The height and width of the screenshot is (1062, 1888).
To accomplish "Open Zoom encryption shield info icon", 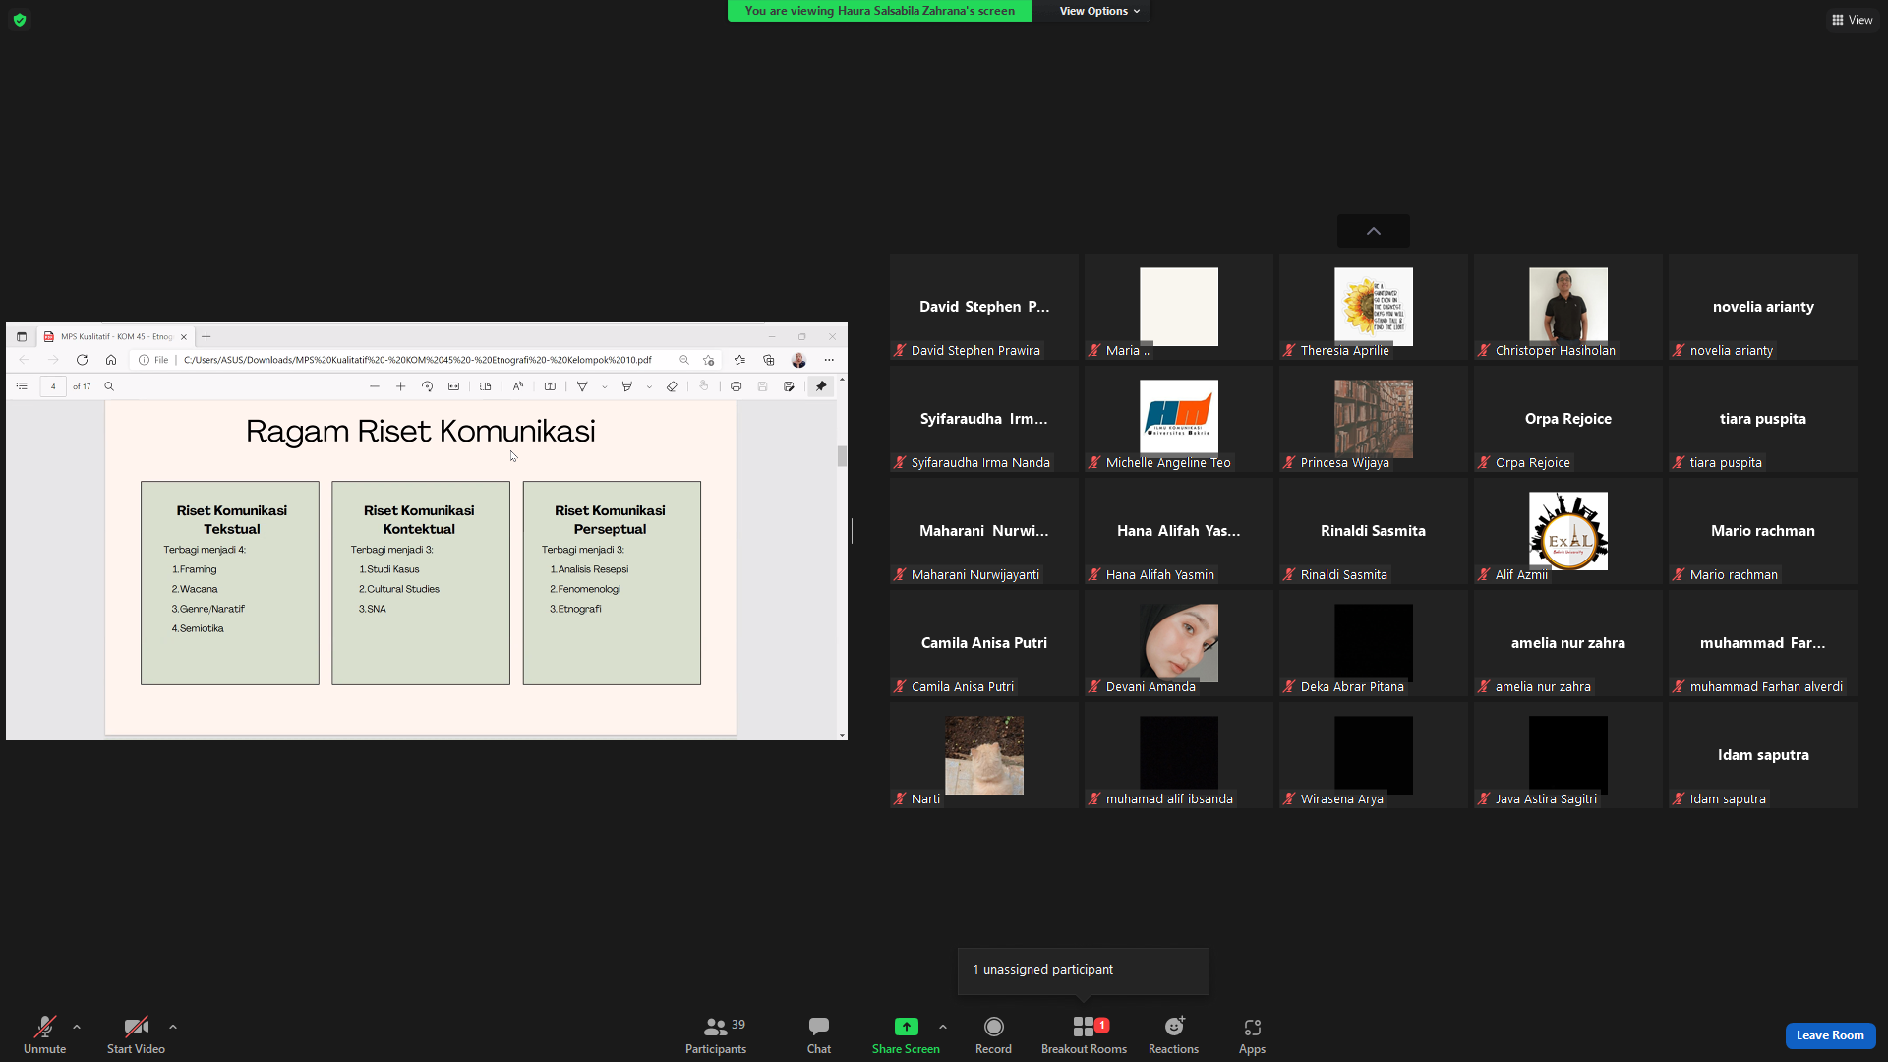I will pos(20,20).
